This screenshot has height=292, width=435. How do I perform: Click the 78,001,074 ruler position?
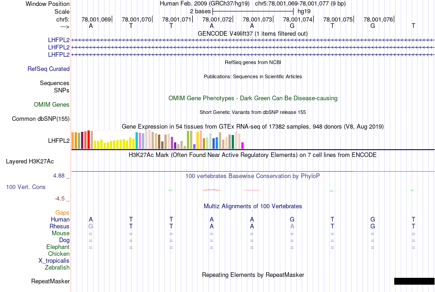[x=297, y=19]
